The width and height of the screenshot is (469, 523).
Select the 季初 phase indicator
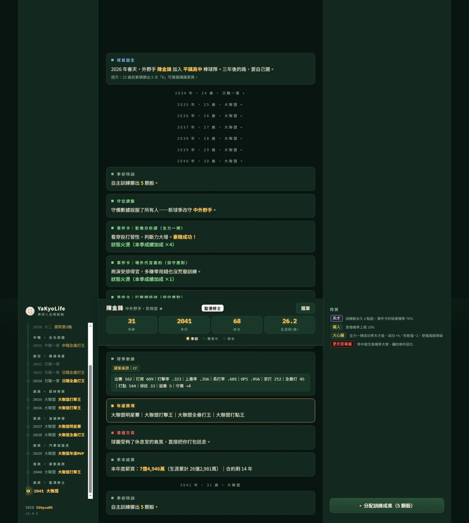click(192, 339)
